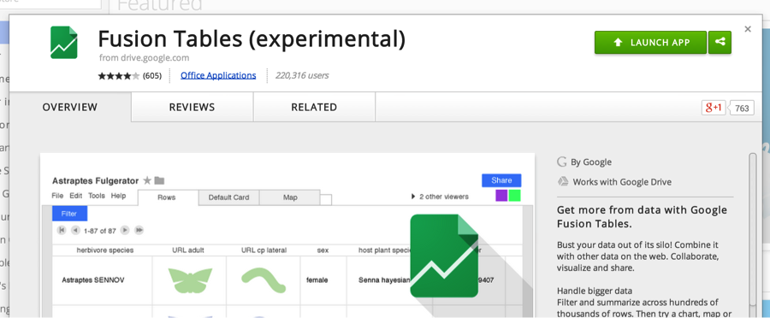Switch to the Related tab

coord(314,107)
